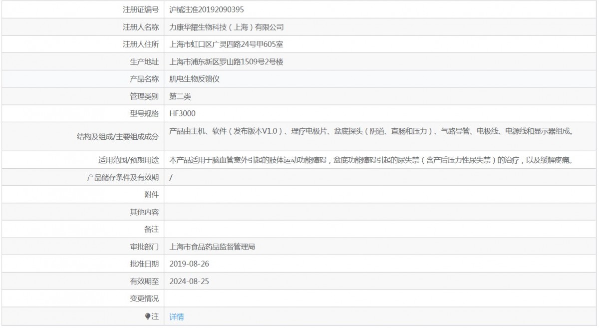Image resolution: width=599 pixels, height=328 pixels.
Task: Click the 有效期至 label
Action: tap(144, 282)
